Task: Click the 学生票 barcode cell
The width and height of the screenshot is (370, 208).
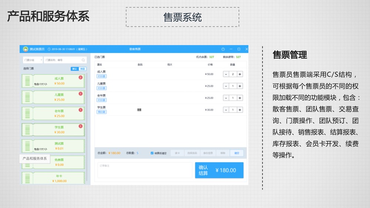Action: point(139,110)
